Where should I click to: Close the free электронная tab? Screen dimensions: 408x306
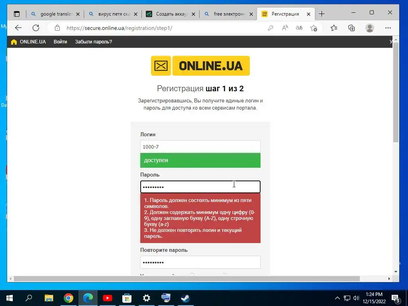(x=251, y=14)
